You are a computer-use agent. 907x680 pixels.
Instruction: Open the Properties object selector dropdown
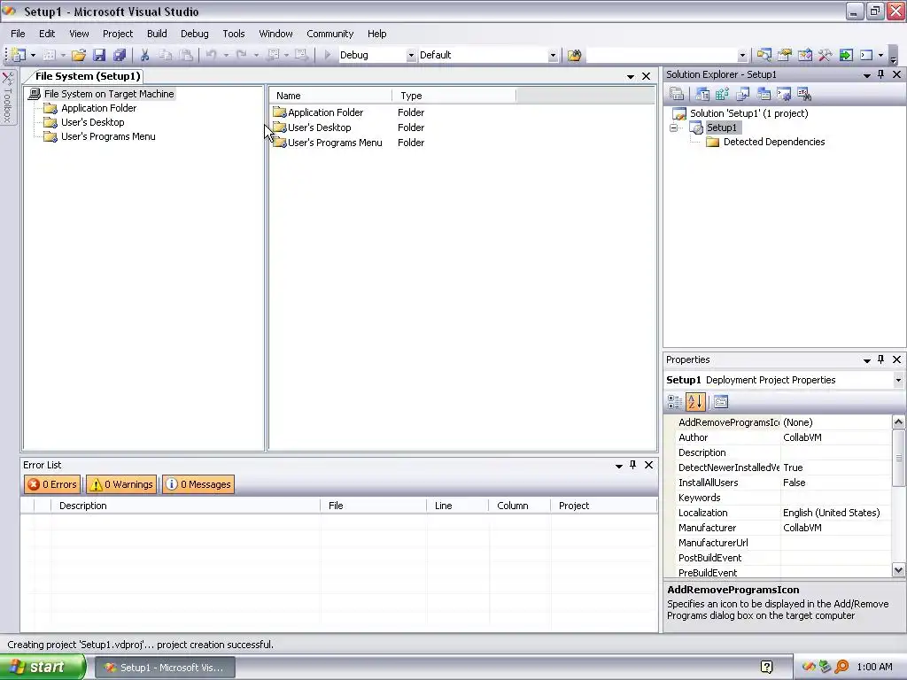(x=898, y=380)
